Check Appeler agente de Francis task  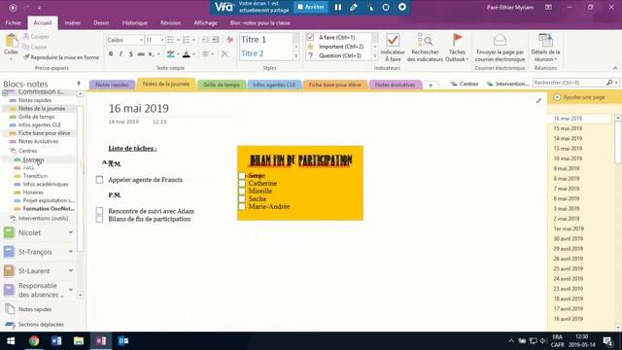(x=99, y=180)
